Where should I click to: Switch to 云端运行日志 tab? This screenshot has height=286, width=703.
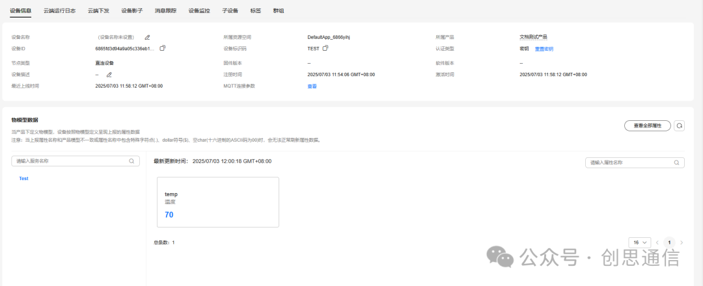60,11
